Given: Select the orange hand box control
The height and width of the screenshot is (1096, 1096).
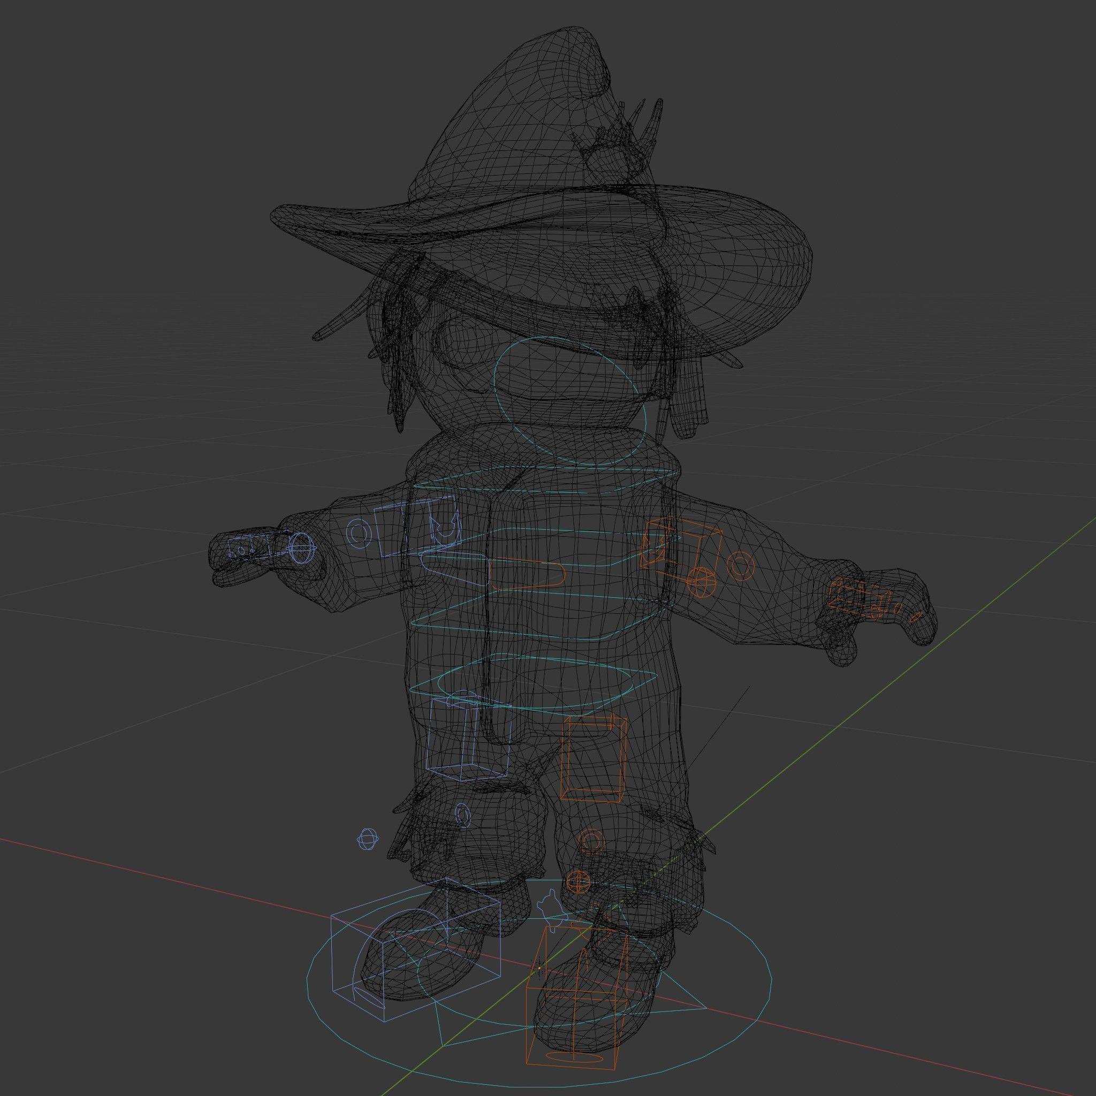Looking at the screenshot, I should 859,598.
